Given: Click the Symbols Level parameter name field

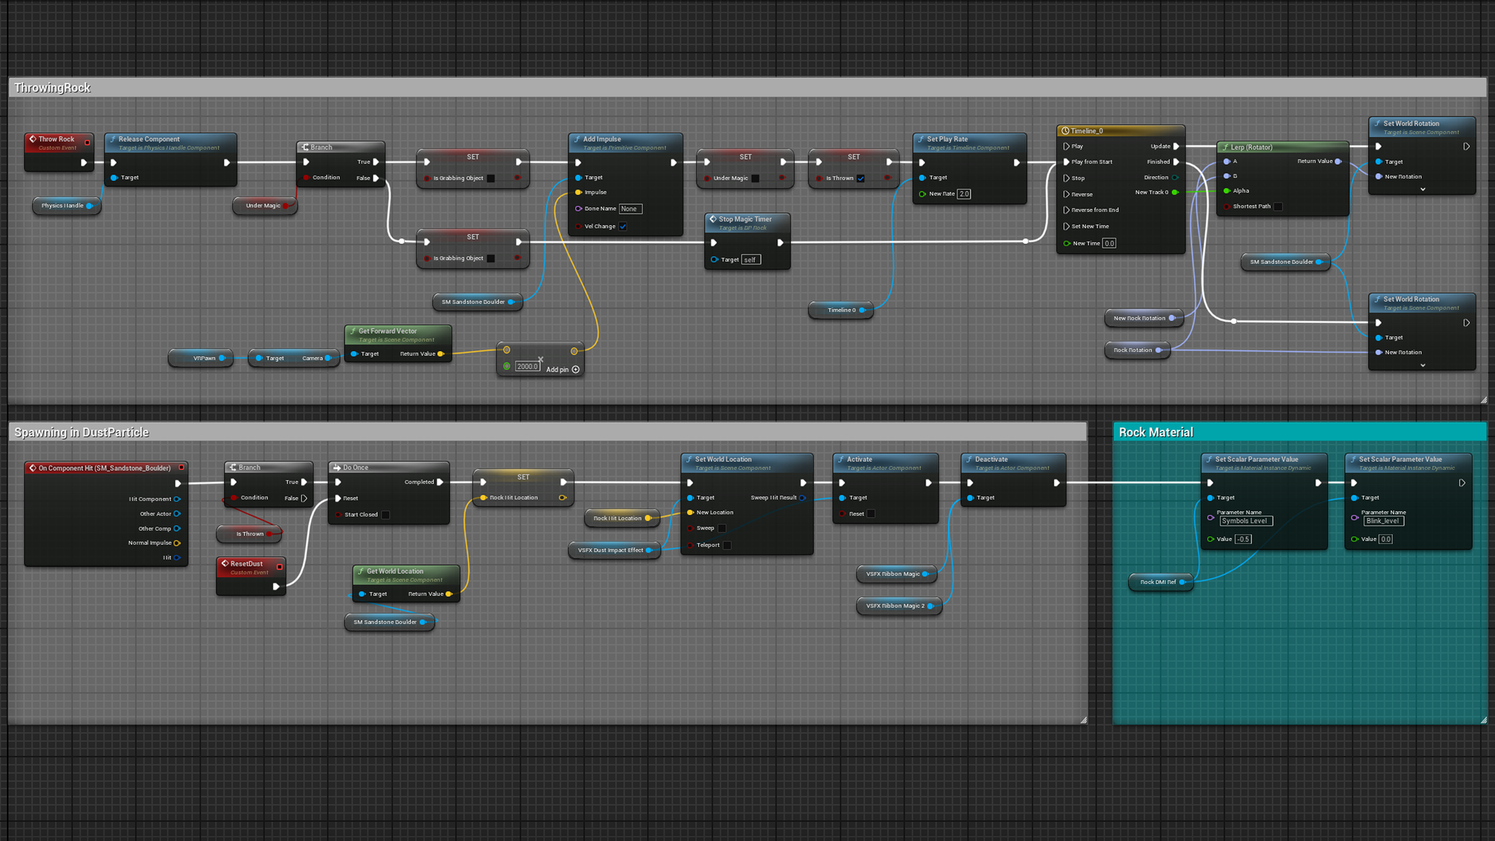Looking at the screenshot, I should (1246, 521).
